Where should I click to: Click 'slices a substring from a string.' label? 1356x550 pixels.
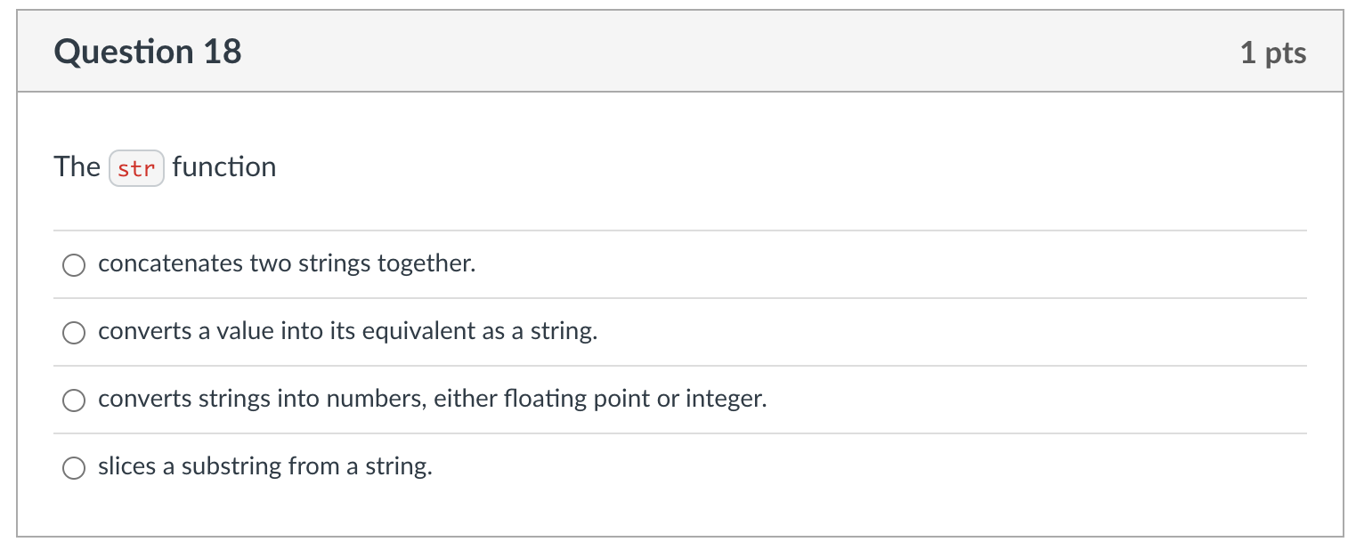pos(264,467)
